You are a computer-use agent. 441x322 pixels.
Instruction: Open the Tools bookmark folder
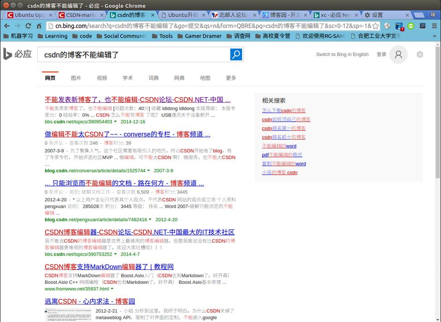[162, 36]
